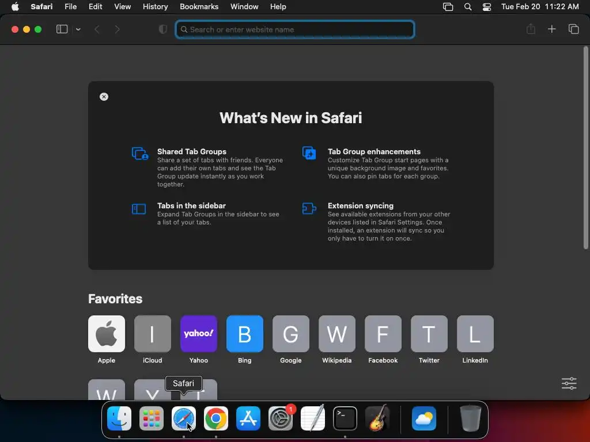Click the Search or enter website name field

click(x=295, y=29)
